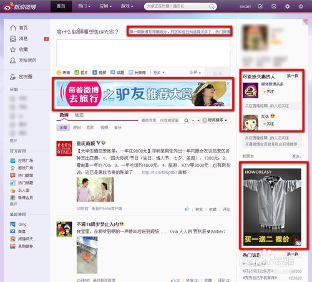Viewport: 312px width, 282px height.
Task: Open the messages envelope icon in top bar
Action: 274,6
